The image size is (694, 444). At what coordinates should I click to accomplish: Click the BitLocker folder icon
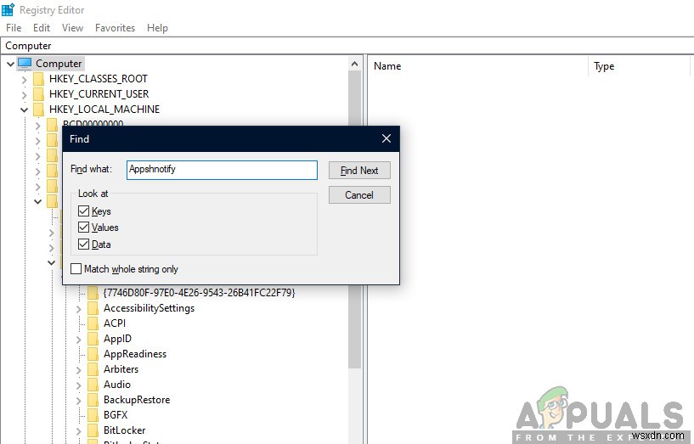93,430
